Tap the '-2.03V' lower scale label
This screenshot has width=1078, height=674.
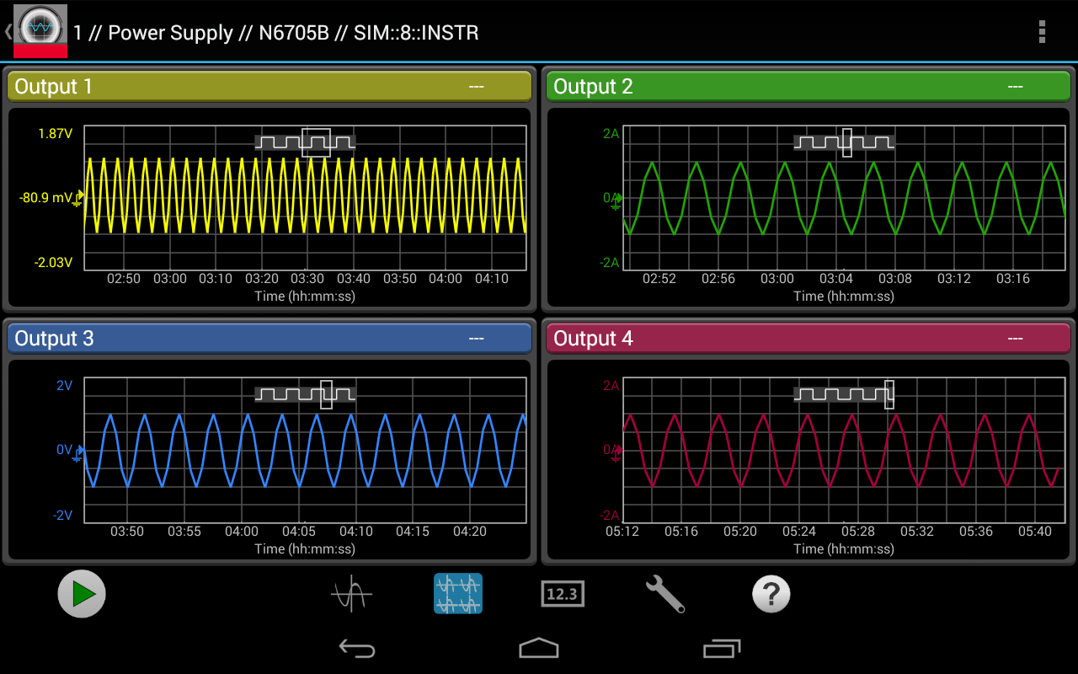click(54, 263)
